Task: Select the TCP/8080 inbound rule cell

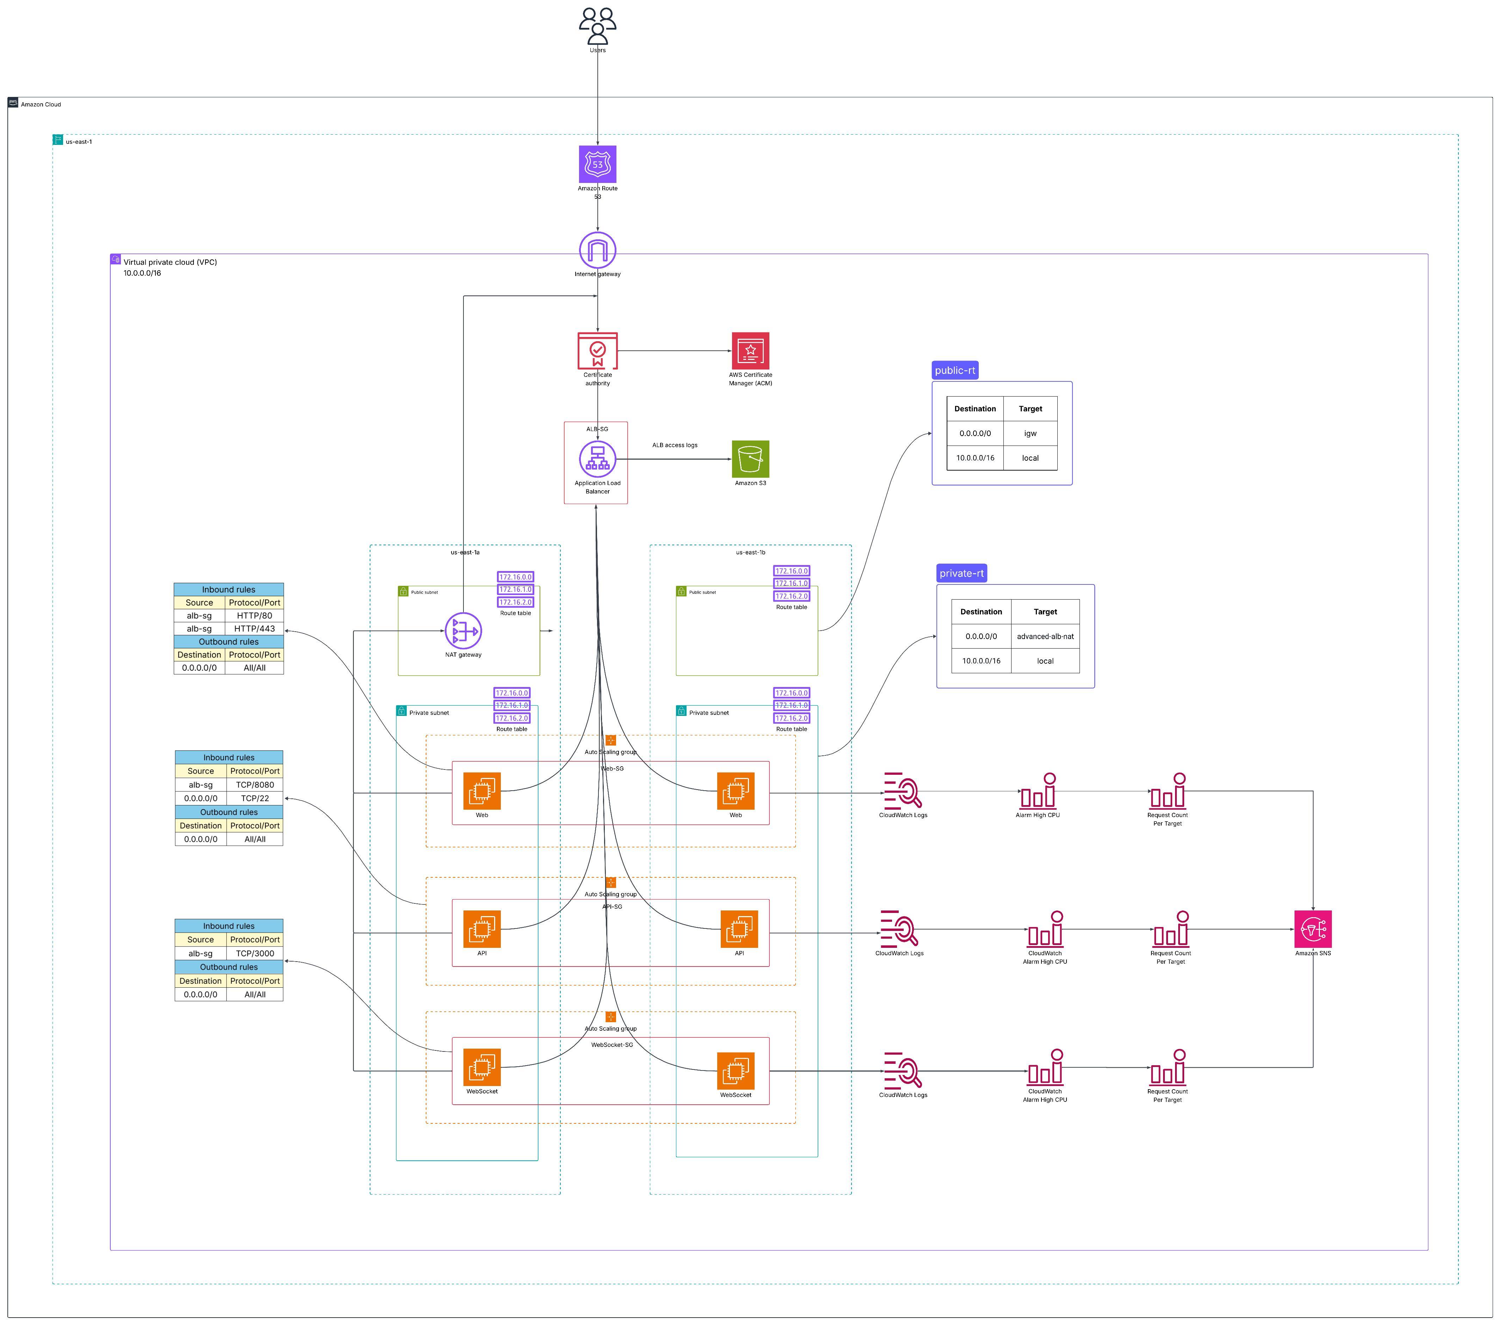Action: (x=255, y=785)
